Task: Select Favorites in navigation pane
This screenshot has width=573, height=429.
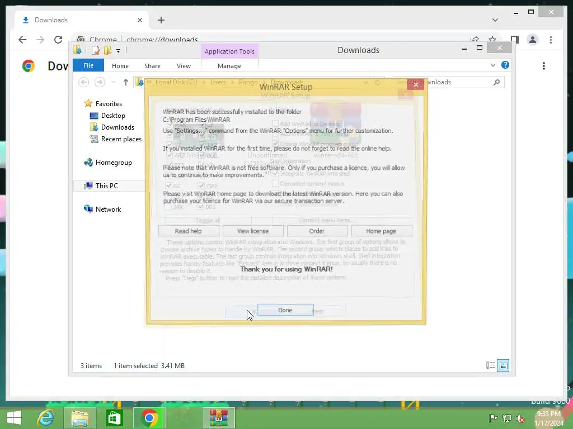Action: (109, 103)
